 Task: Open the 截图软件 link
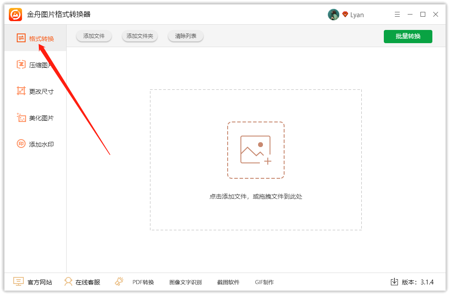tap(228, 282)
